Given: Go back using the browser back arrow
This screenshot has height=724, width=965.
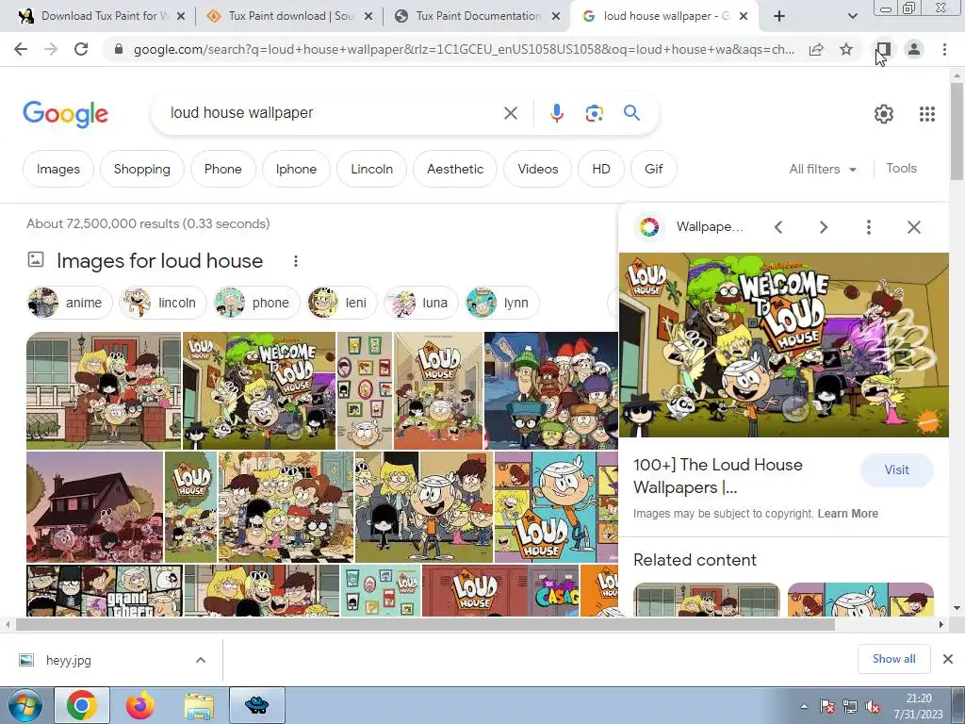Looking at the screenshot, I should pyautogui.click(x=21, y=49).
